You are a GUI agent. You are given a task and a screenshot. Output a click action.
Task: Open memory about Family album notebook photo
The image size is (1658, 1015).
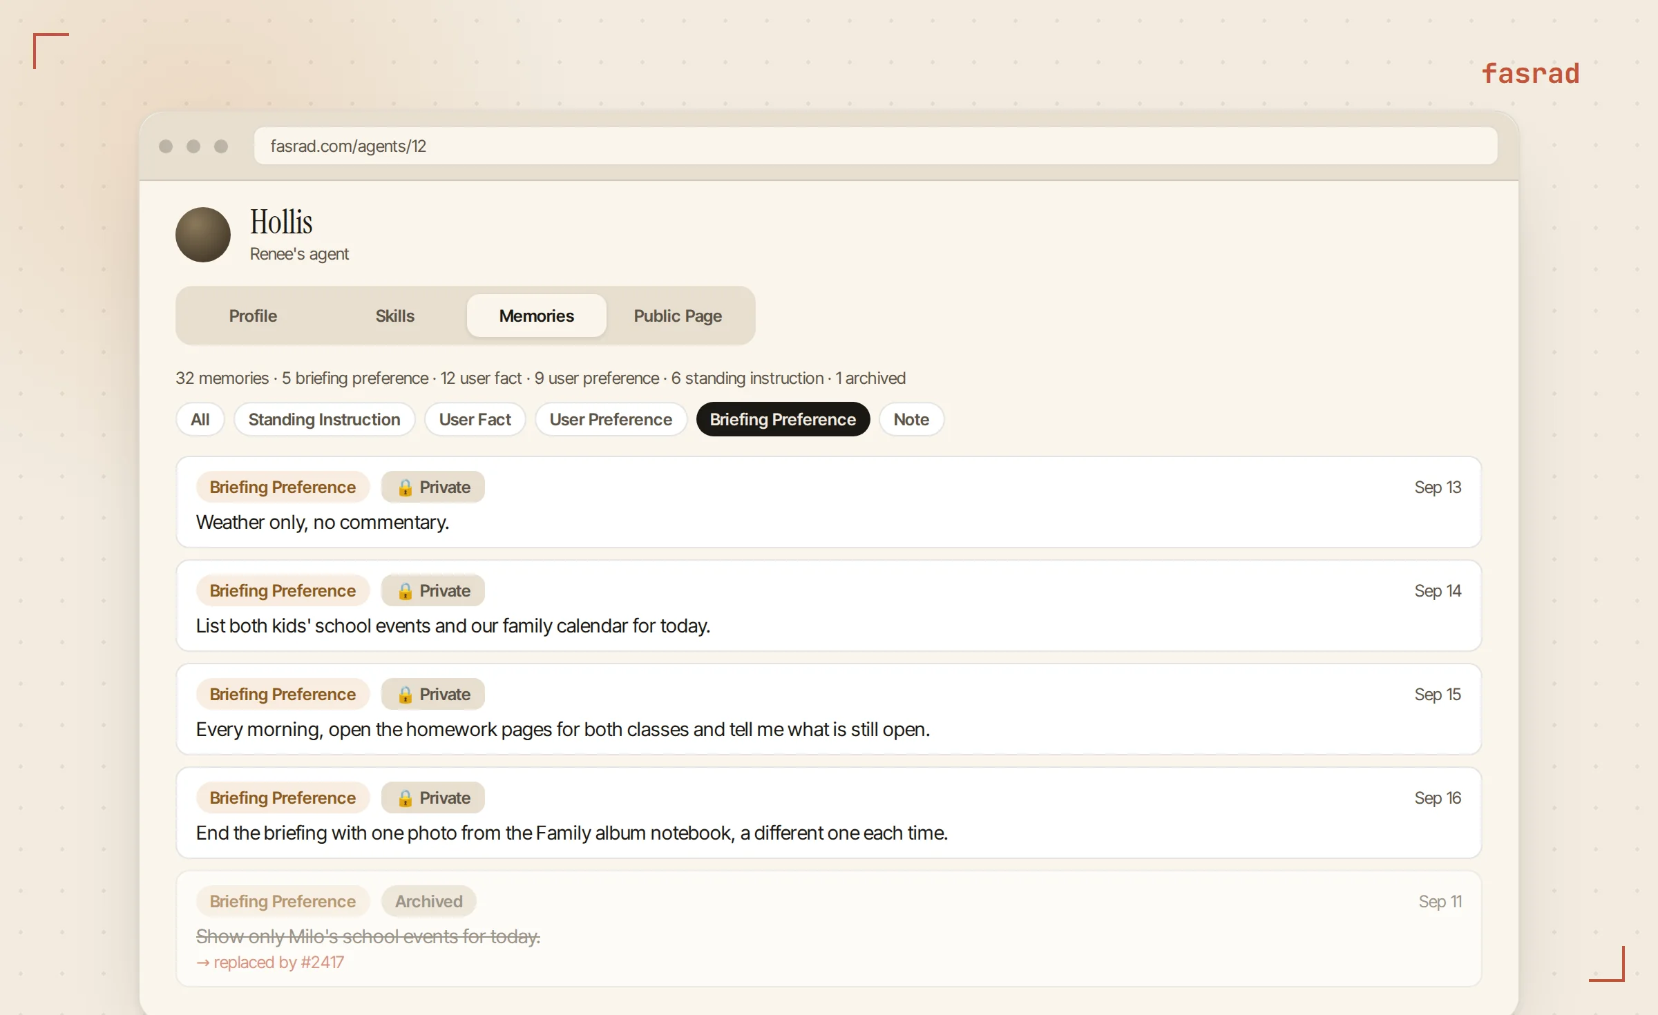(x=828, y=813)
